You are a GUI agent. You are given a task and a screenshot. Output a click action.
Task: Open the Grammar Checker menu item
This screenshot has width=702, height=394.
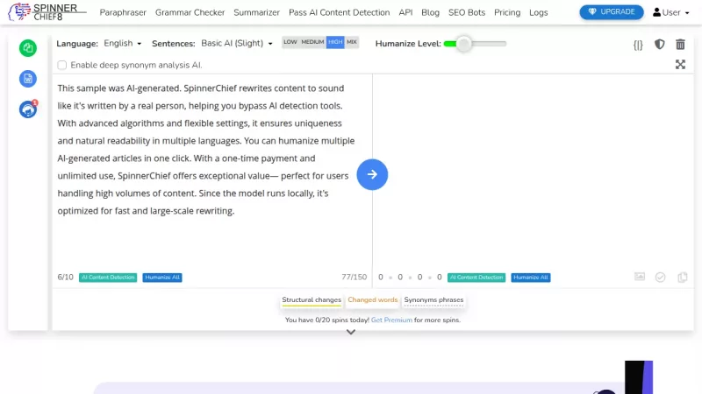[x=190, y=12]
